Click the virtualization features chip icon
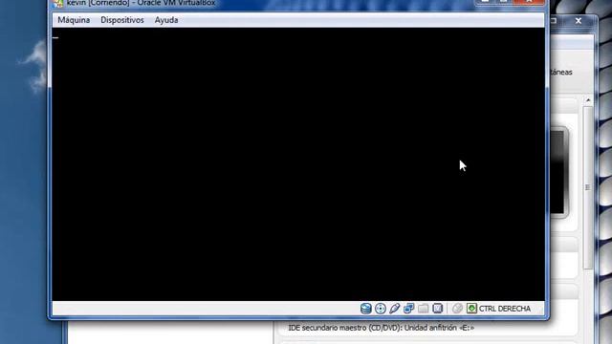This screenshot has height=344, width=612. pyautogui.click(x=438, y=309)
